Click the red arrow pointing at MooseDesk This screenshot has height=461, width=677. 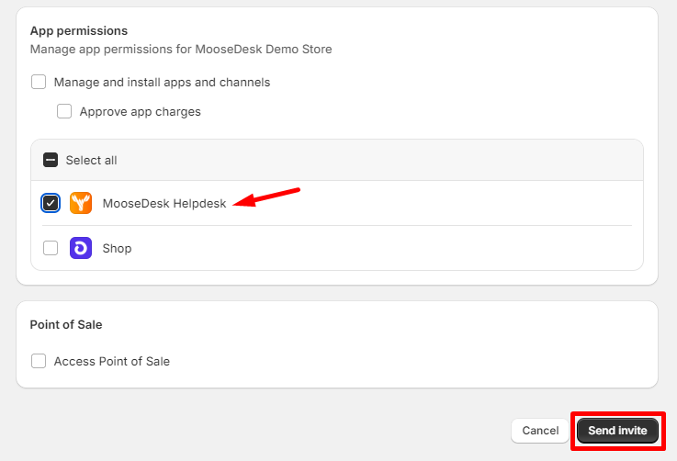(x=266, y=197)
